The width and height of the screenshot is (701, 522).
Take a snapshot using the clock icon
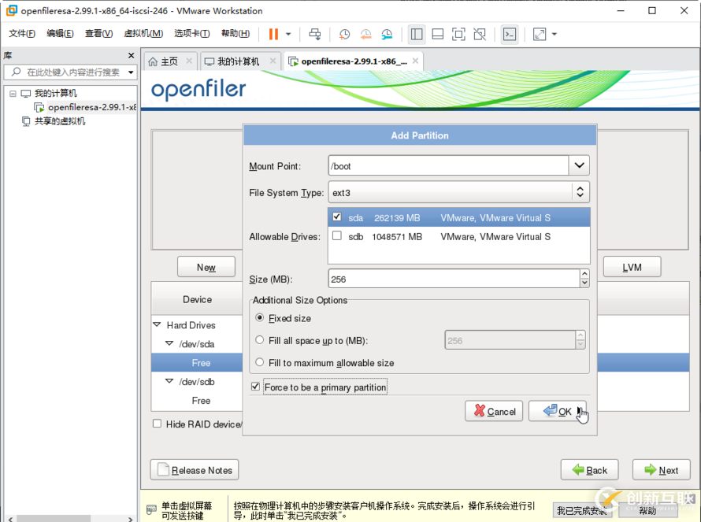(344, 34)
